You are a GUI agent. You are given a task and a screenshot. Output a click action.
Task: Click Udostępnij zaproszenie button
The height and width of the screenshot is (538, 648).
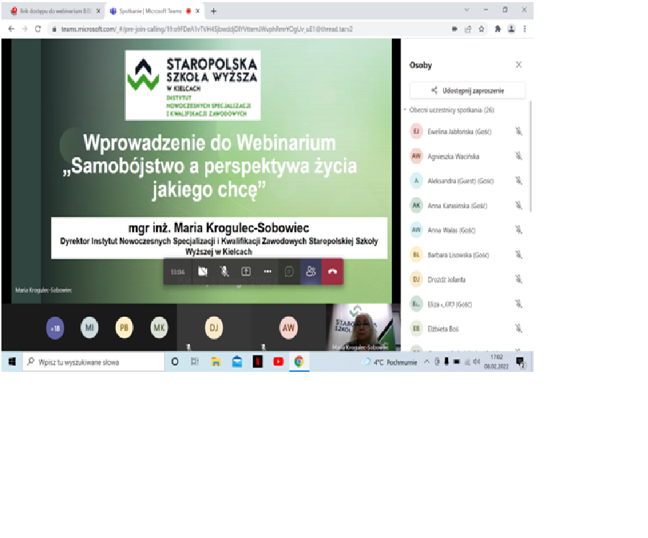pos(467,91)
